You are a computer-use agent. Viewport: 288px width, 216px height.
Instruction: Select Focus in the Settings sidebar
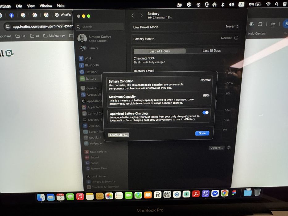click(x=93, y=163)
